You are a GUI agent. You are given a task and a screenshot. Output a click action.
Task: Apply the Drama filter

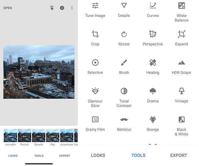tap(153, 95)
